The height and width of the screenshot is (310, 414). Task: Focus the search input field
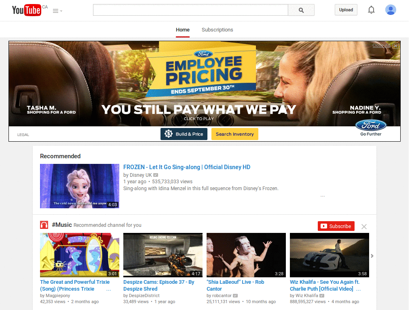tap(190, 10)
